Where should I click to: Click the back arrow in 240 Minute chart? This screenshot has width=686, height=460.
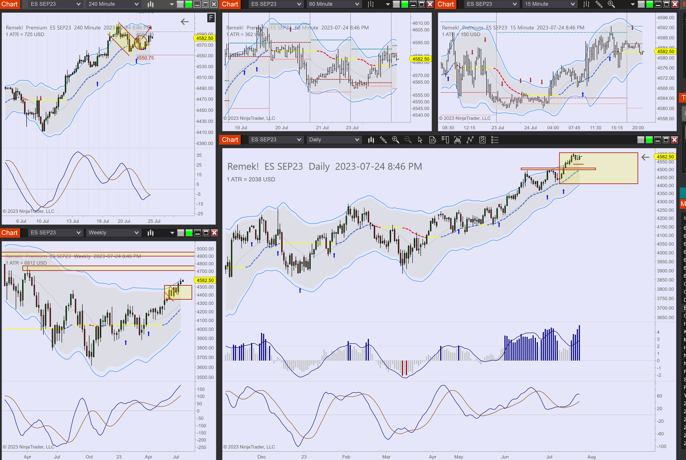[x=184, y=22]
